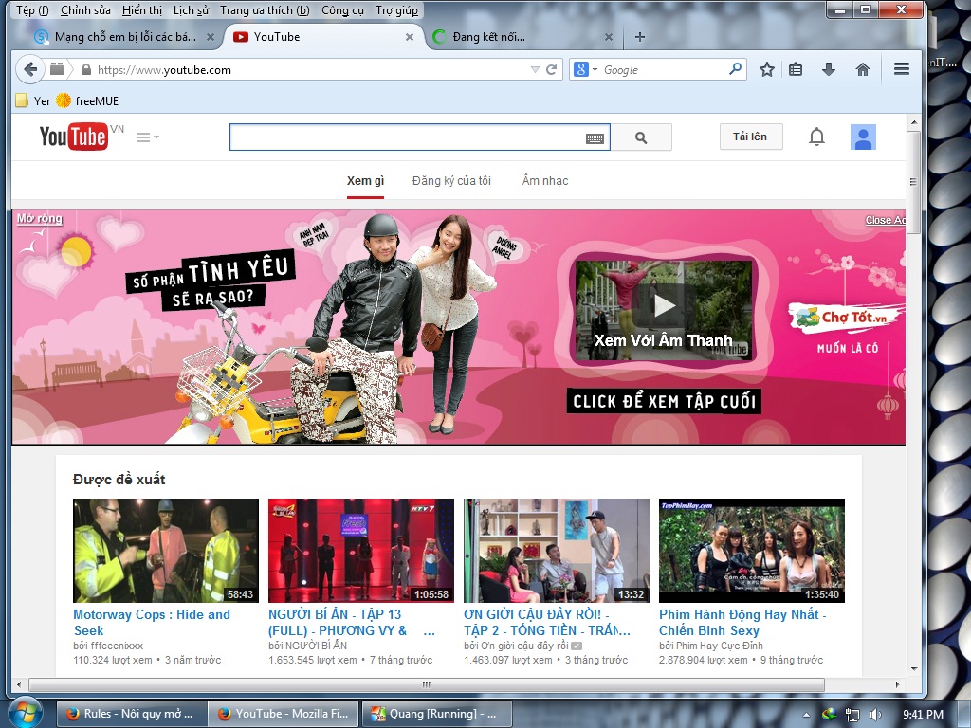
Task: Play the ad video 'Xem Với Âm Thanh'
Action: [x=663, y=306]
